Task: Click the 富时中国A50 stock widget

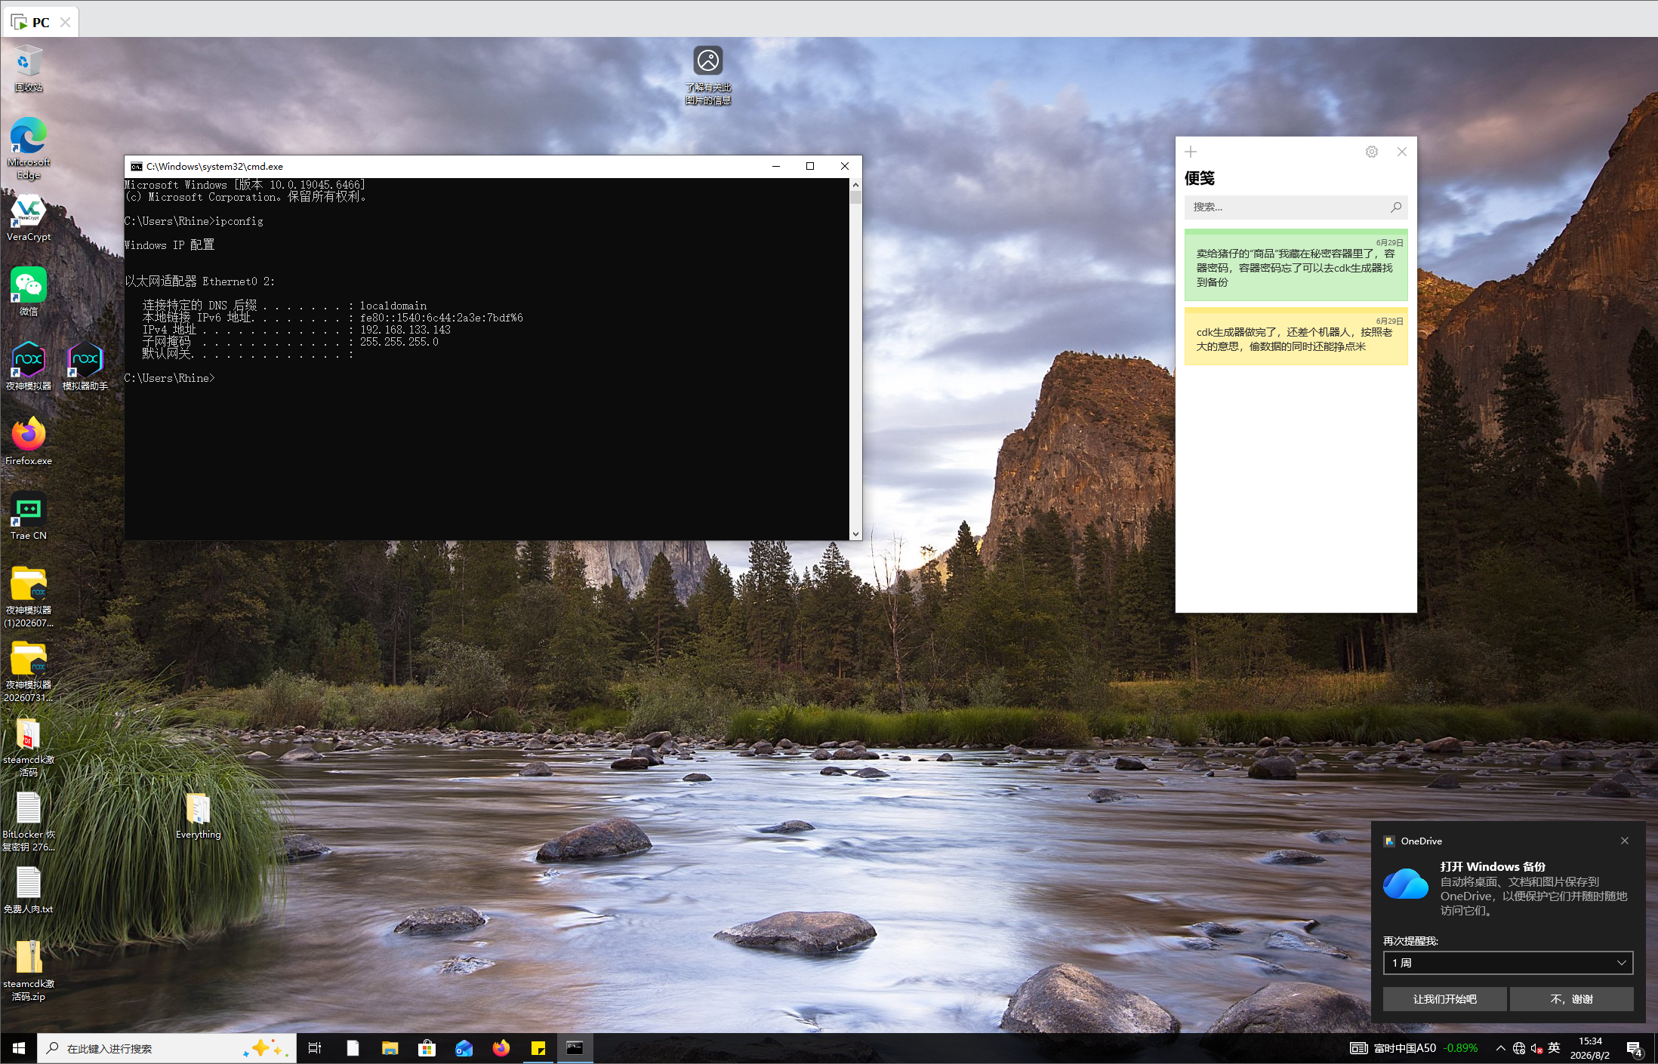Action: pyautogui.click(x=1413, y=1048)
